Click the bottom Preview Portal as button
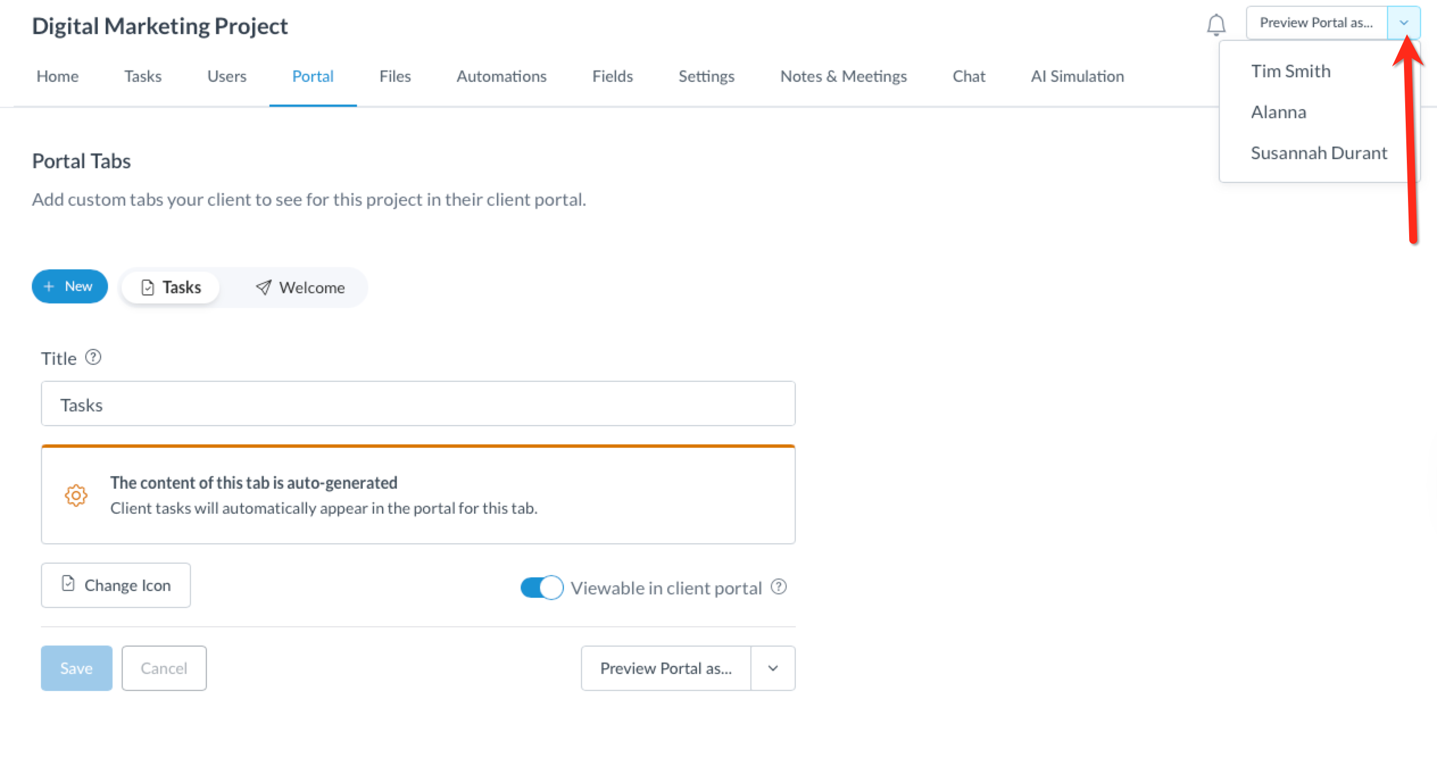1437x766 pixels. click(x=666, y=668)
